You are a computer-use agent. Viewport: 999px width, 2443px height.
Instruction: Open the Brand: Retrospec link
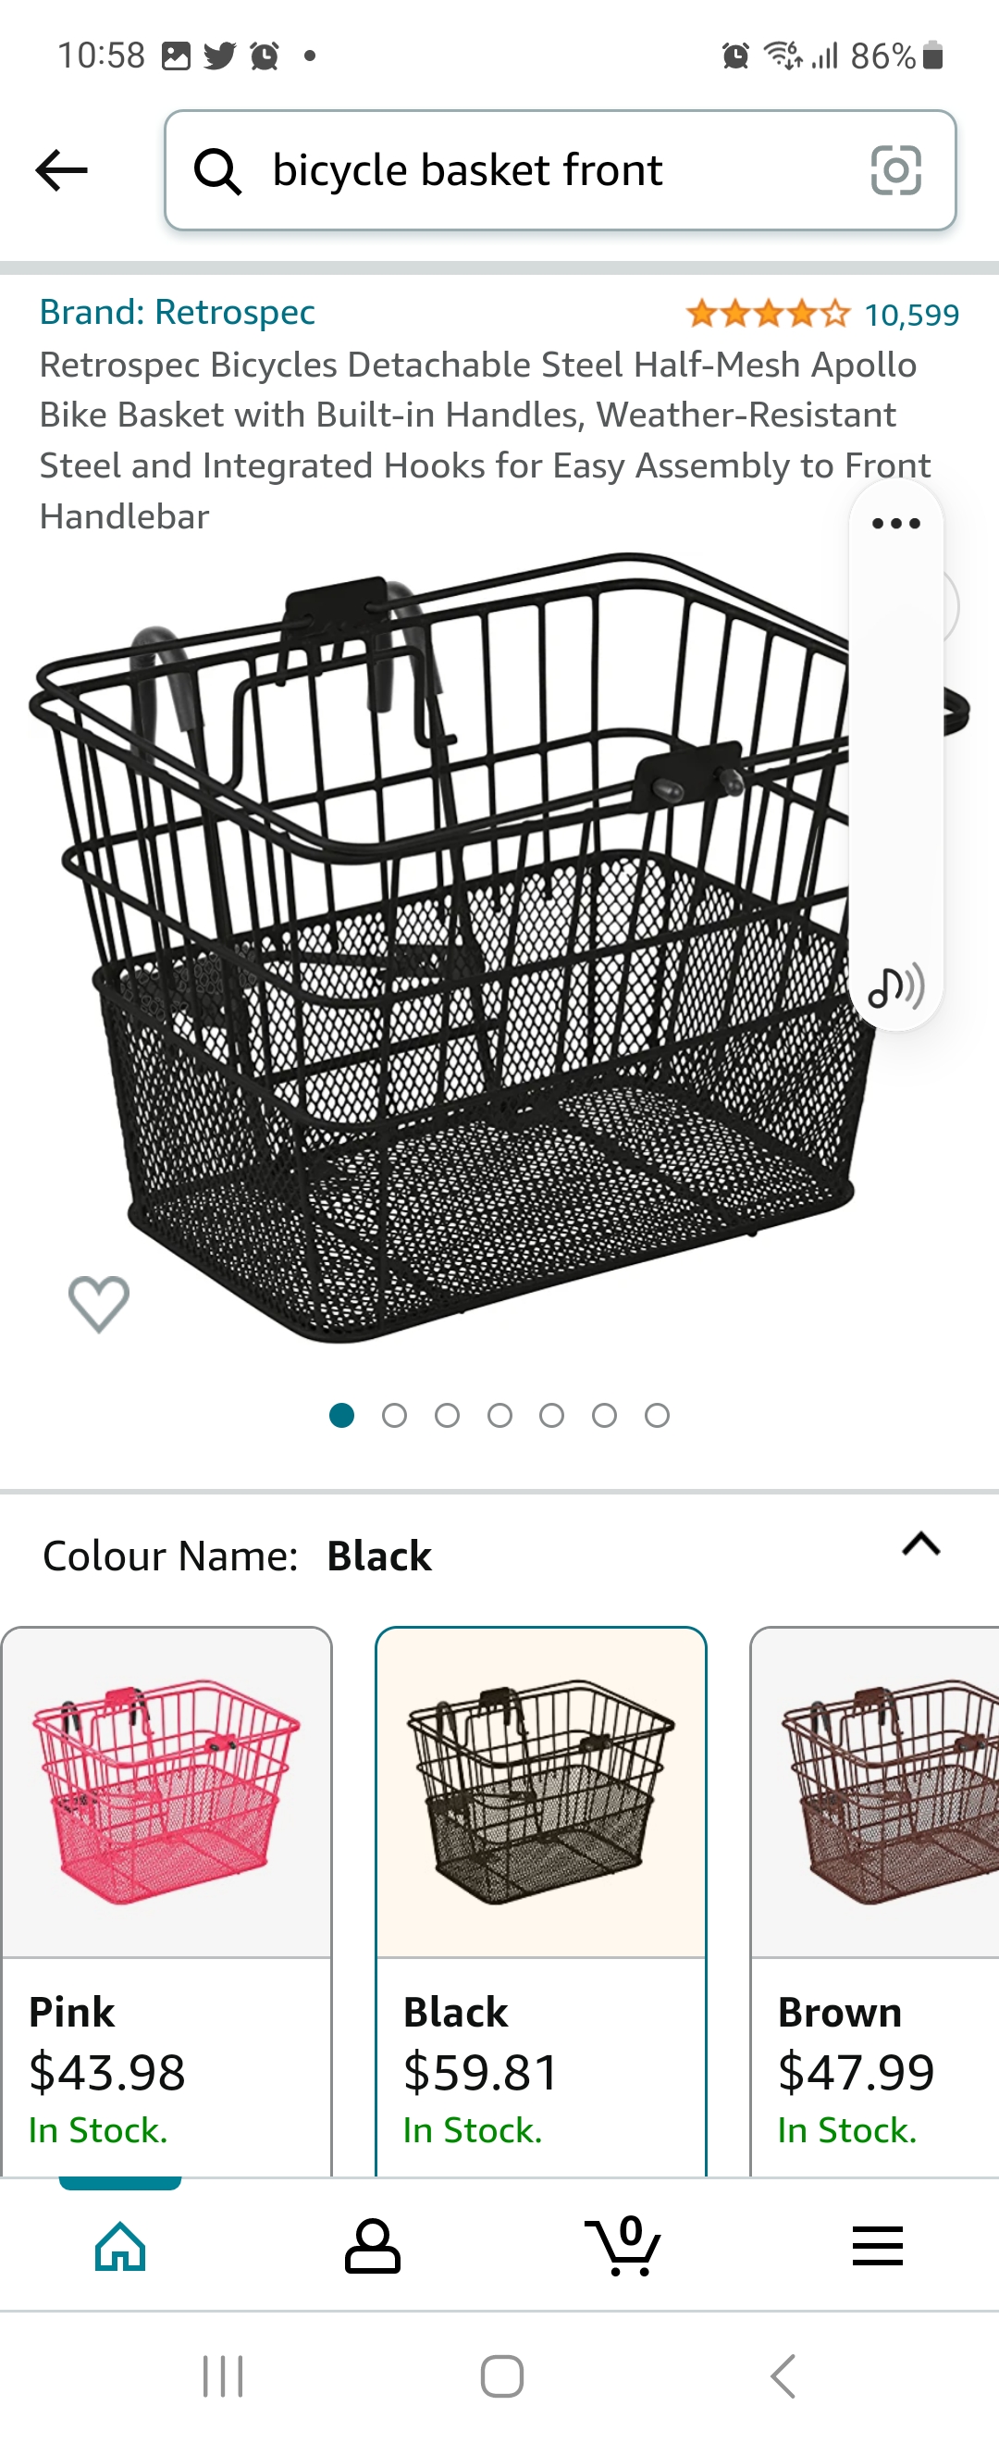click(178, 312)
